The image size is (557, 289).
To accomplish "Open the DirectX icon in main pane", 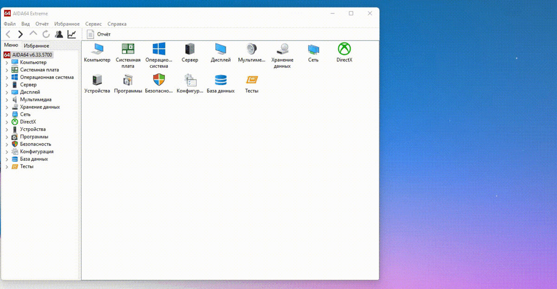I will 344,49.
